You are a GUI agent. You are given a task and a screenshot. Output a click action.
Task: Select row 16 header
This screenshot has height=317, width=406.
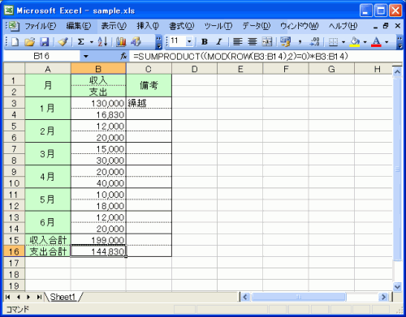pos(14,251)
